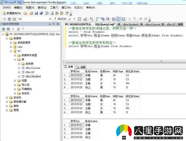Click the Specify Values for Template Parameters icon
The width and height of the screenshot is (186, 141).
click(x=92, y=19)
